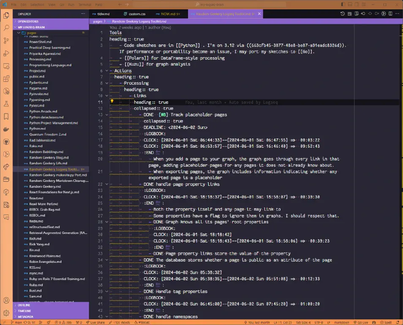This screenshot has width=403, height=325.
Task: Collapse the pages folder in explorer
Action: pos(51,33)
